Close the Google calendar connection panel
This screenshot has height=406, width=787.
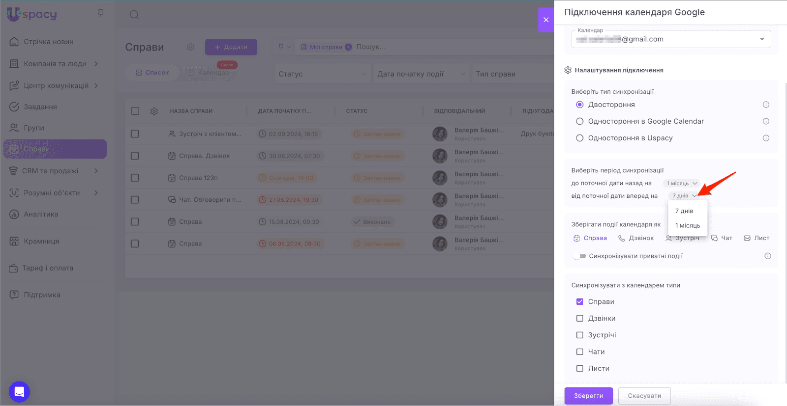546,20
